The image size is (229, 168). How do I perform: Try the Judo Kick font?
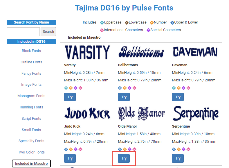pyautogui.click(x=70, y=158)
